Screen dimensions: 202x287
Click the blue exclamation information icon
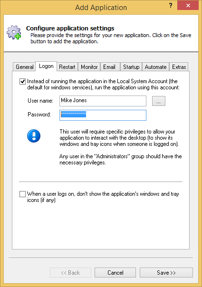(x=34, y=136)
